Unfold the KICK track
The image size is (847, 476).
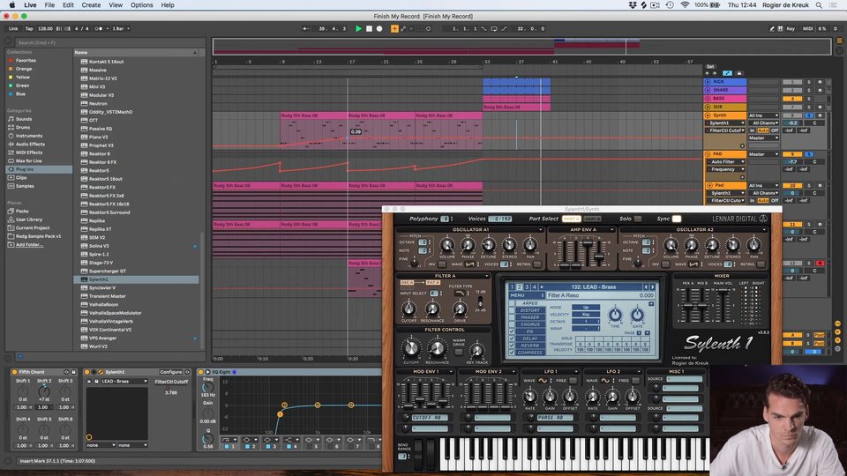tap(708, 82)
